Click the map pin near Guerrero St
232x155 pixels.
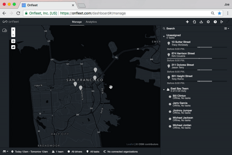[x=80, y=88]
